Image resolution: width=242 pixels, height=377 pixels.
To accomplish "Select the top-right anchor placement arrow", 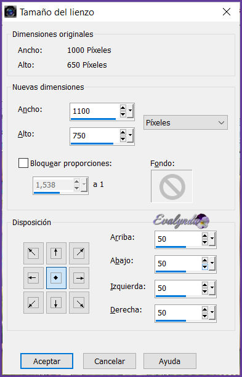I will coord(79,253).
